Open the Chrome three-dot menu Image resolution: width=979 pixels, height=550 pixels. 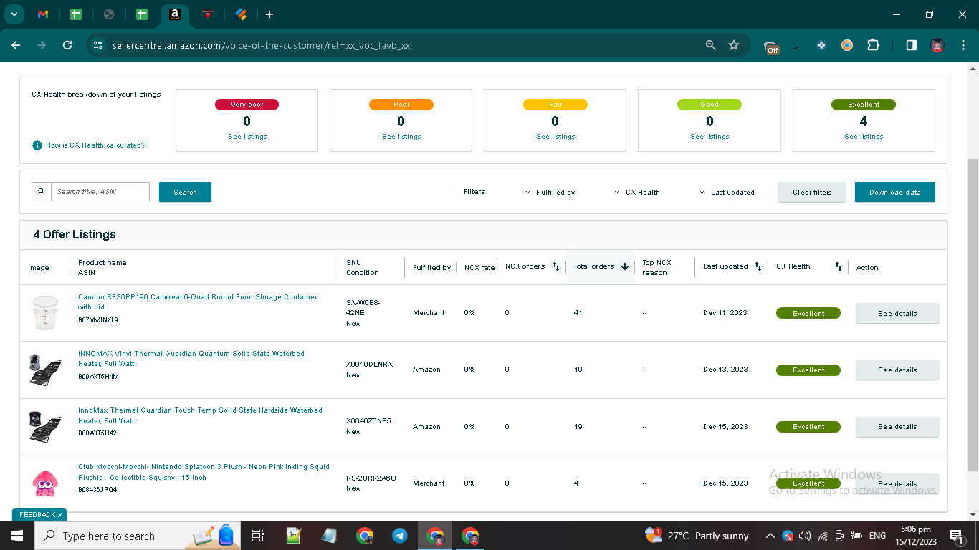[x=963, y=45]
